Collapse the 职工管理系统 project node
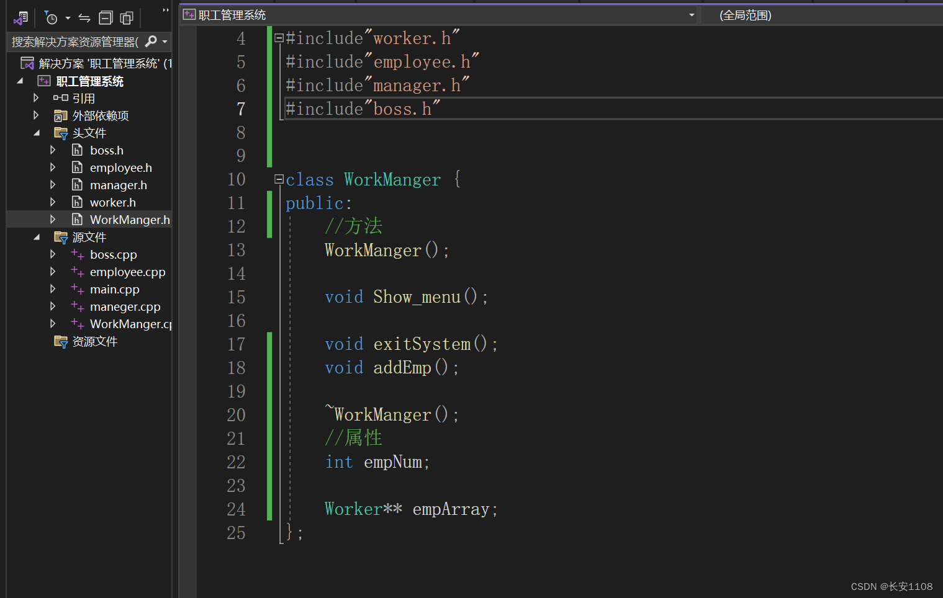Viewport: 943px width, 598px height. (x=20, y=81)
